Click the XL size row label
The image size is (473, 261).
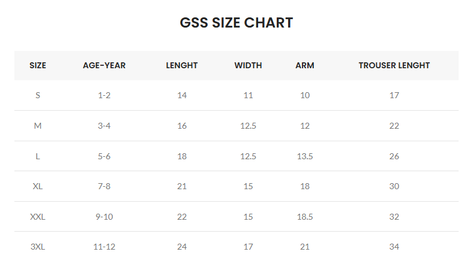(x=38, y=186)
